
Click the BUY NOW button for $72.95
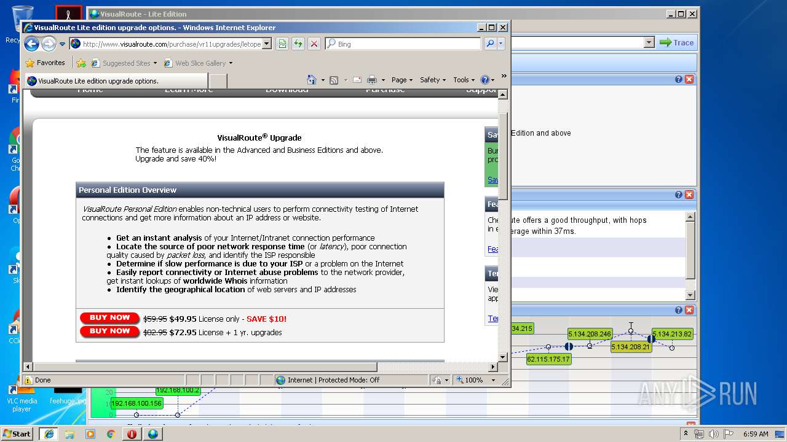pyautogui.click(x=109, y=331)
